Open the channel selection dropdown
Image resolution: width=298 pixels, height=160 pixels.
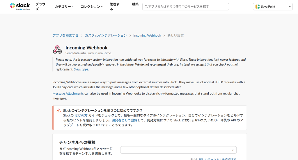(x=178, y=150)
